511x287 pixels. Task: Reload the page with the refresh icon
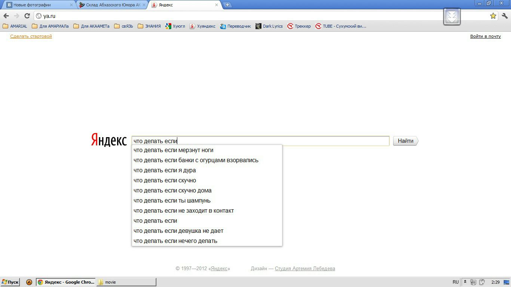pyautogui.click(x=27, y=16)
